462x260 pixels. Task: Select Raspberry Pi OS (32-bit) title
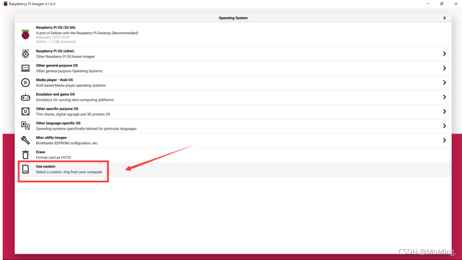(56, 27)
